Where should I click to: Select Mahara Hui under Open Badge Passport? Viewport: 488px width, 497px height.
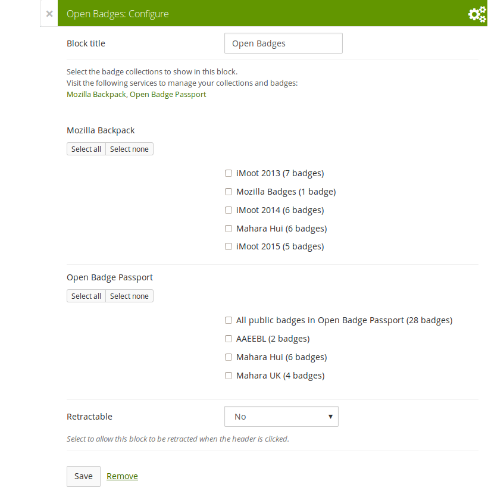pyautogui.click(x=229, y=357)
